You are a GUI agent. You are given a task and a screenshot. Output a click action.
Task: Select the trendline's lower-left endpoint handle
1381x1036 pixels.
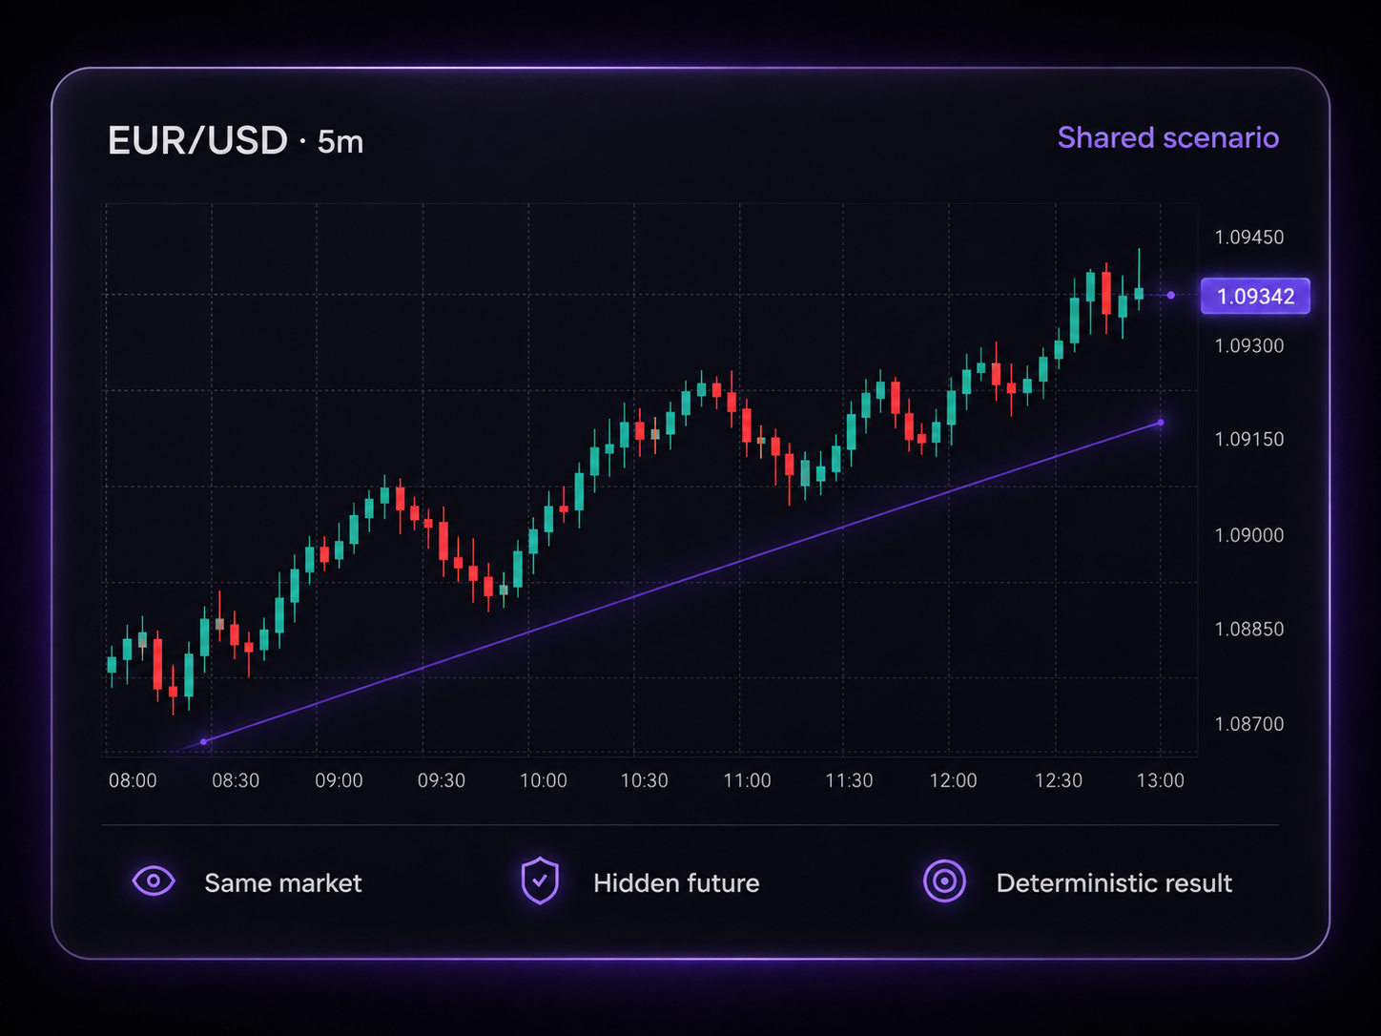point(203,741)
